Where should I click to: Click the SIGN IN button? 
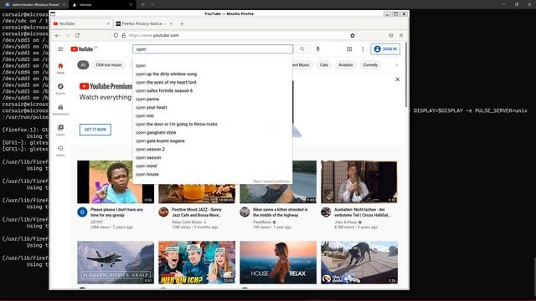[385, 49]
